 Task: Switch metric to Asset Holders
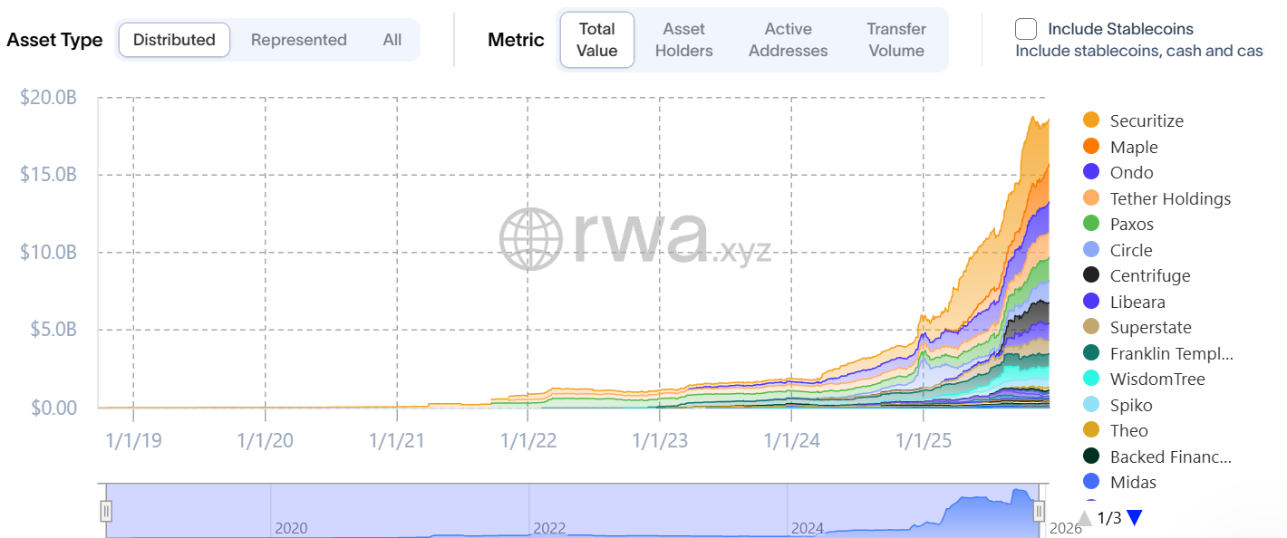(683, 40)
